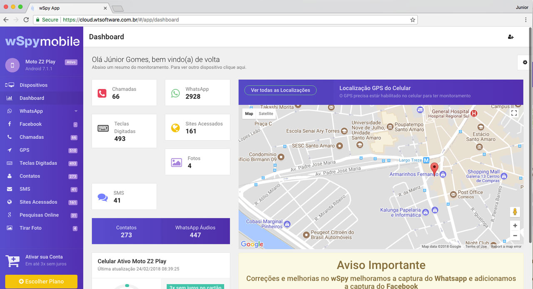Toggle fullscreen view on the map
The height and width of the screenshot is (289, 533).
pyautogui.click(x=514, y=113)
